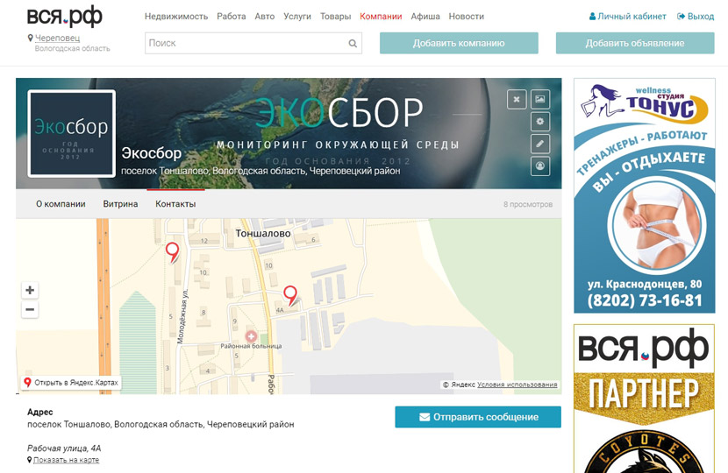Click the ВСЯ.РФ site logo

pyautogui.click(x=65, y=17)
